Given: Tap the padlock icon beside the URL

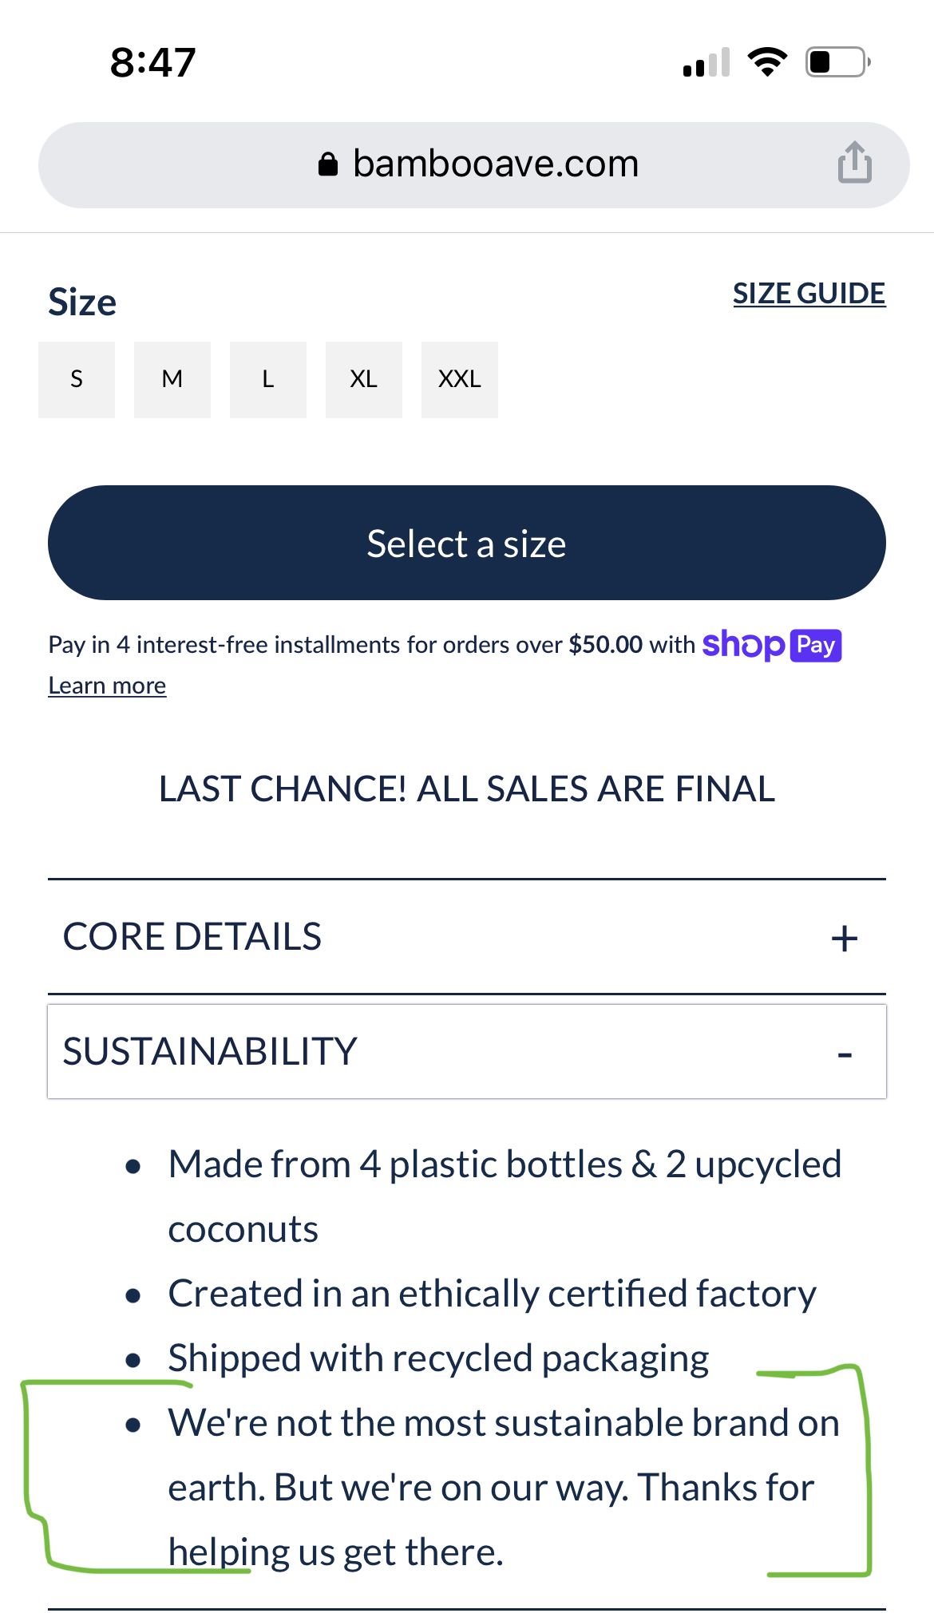Looking at the screenshot, I should [x=327, y=164].
